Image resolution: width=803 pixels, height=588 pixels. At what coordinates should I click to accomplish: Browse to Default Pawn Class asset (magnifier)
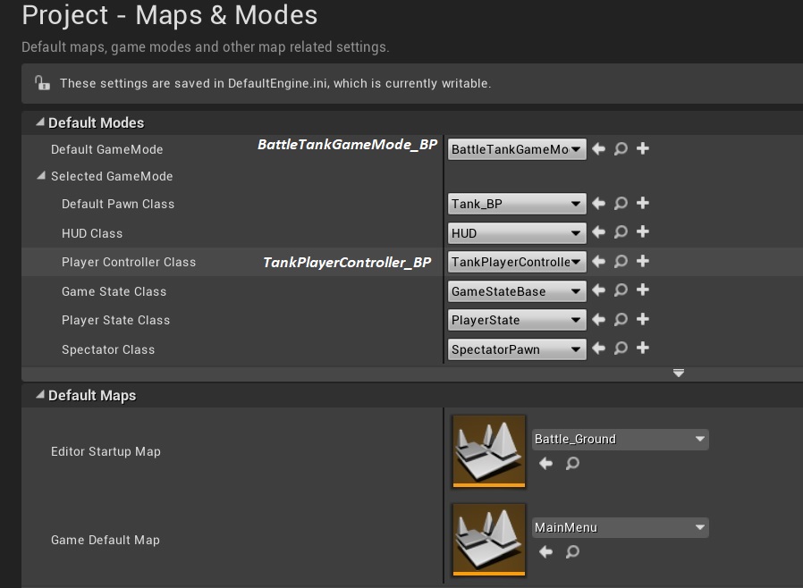pos(621,204)
